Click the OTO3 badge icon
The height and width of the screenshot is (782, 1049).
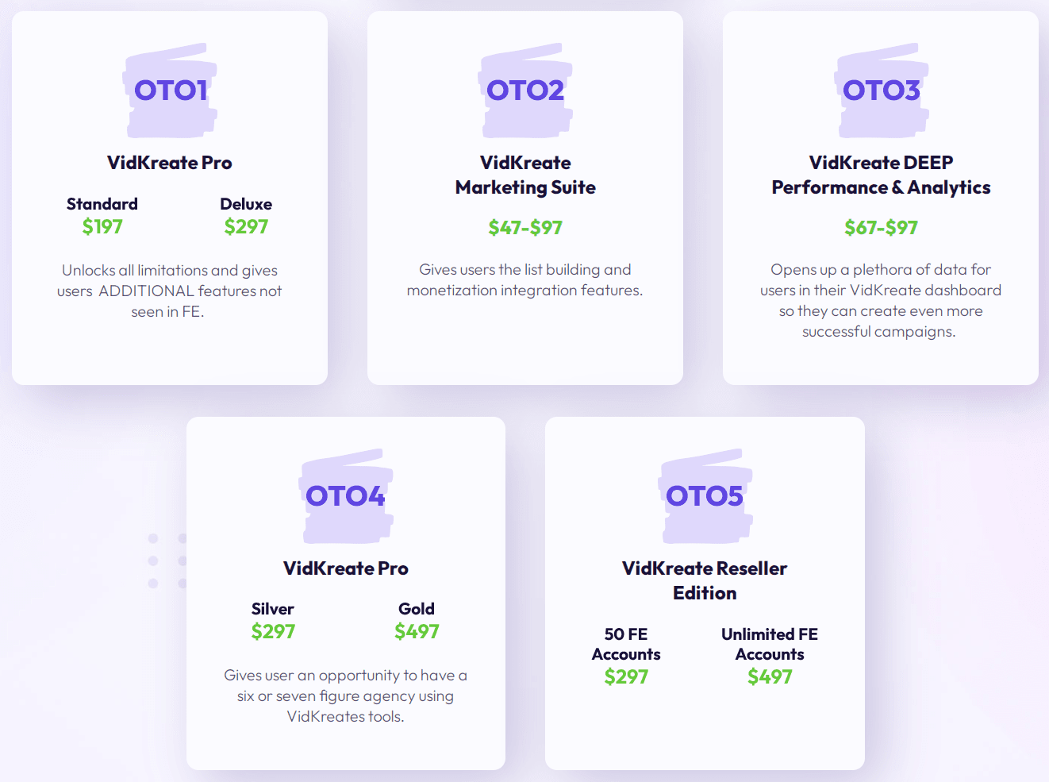882,91
